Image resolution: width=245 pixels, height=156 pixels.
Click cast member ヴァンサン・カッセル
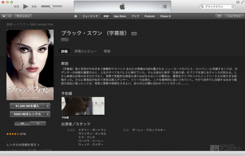click(x=92, y=134)
